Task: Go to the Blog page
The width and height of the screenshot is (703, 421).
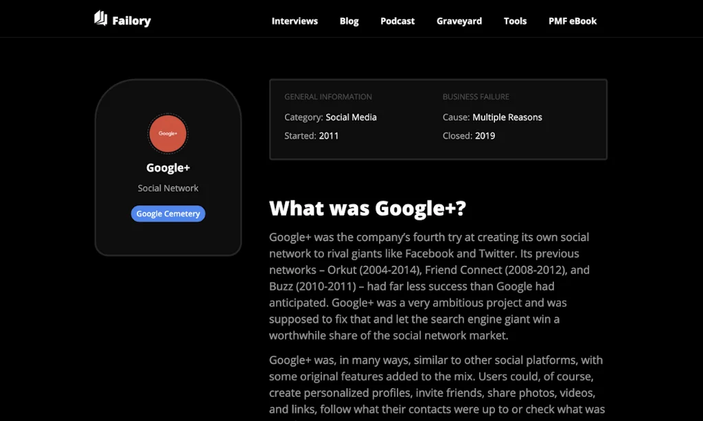Action: pyautogui.click(x=349, y=21)
